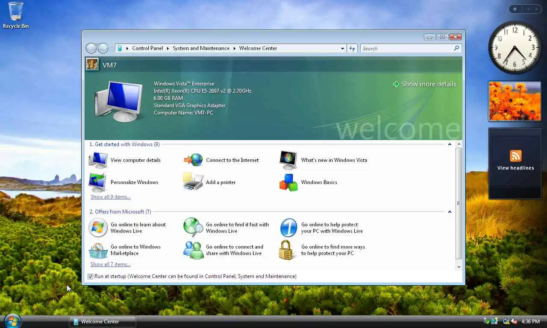Image resolution: width=547 pixels, height=328 pixels.
Task: Collapse the Get started with Windows section
Action: pyautogui.click(x=450, y=144)
